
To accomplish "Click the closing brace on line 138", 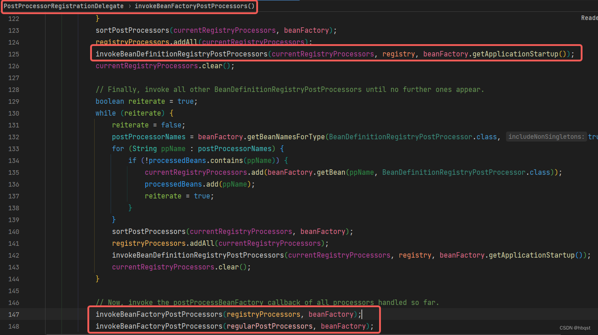I will click(x=131, y=208).
